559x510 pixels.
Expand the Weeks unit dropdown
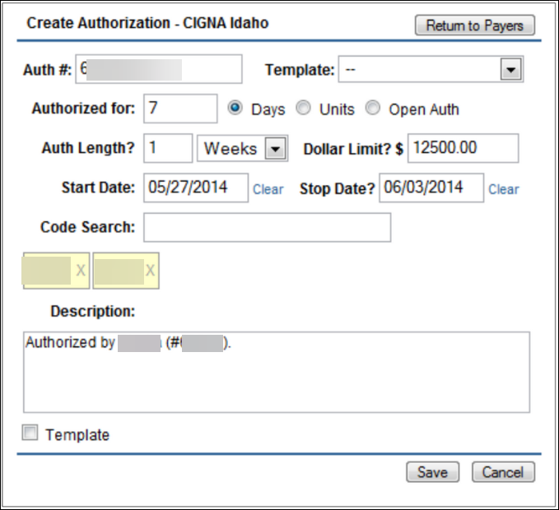coord(242,148)
